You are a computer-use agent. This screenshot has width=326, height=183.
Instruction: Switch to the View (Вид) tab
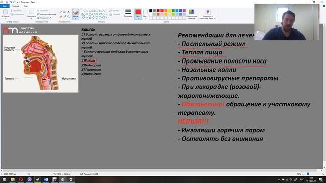(x=25, y=6)
